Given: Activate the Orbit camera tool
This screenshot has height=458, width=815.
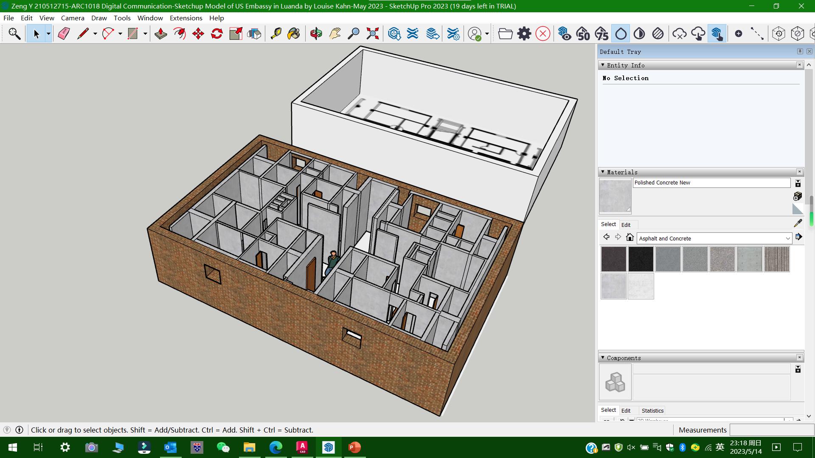Looking at the screenshot, I should coord(316,34).
